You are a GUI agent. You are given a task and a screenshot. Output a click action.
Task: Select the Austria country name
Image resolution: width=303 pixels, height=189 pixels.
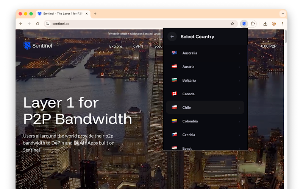point(188,67)
